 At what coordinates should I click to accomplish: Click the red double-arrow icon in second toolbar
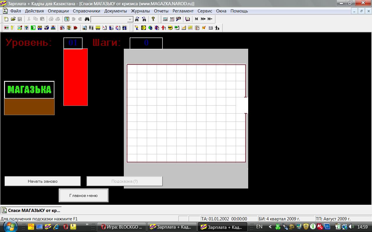tap(75, 28)
